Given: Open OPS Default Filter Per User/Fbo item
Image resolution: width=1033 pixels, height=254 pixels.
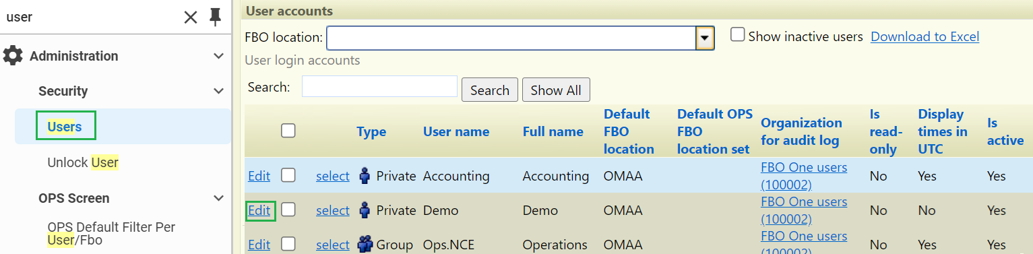Looking at the screenshot, I should pos(111,233).
